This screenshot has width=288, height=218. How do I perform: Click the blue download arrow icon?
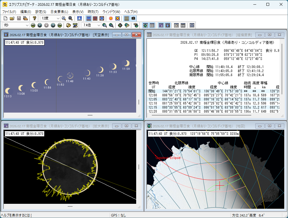pos(79,18)
